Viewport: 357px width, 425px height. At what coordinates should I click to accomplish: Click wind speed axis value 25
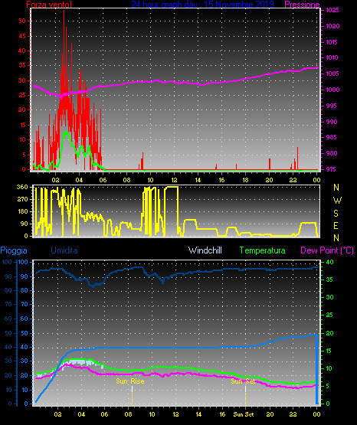click(x=22, y=95)
